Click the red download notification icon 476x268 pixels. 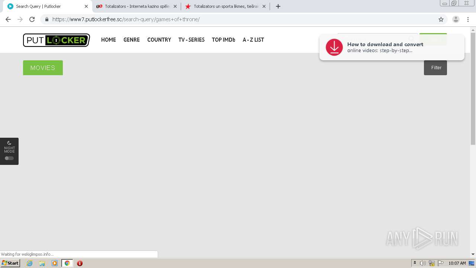[x=334, y=47]
